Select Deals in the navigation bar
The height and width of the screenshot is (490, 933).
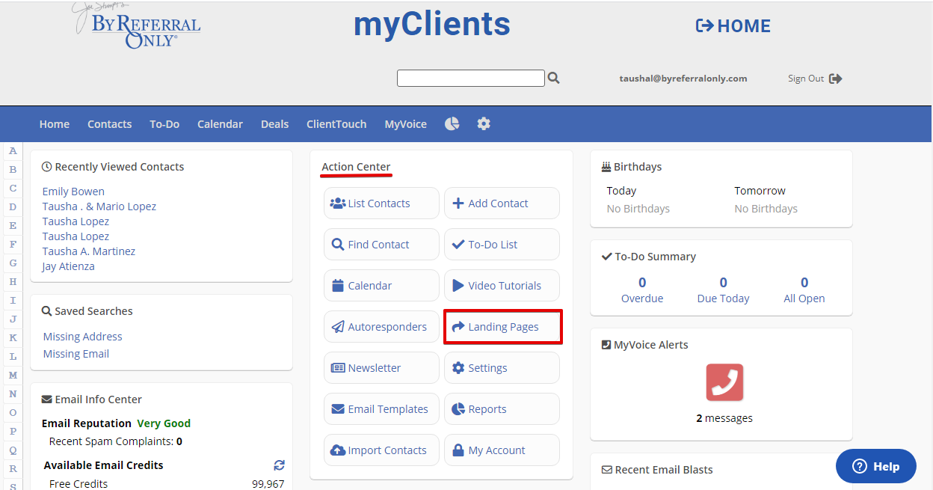click(274, 124)
